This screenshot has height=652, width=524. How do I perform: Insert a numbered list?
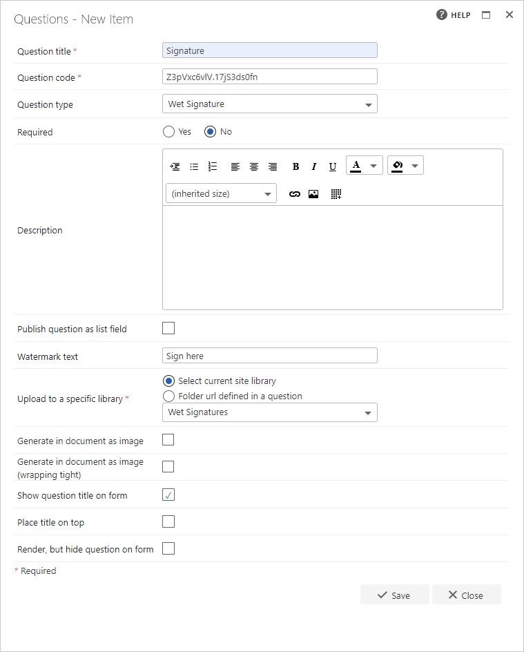point(213,166)
